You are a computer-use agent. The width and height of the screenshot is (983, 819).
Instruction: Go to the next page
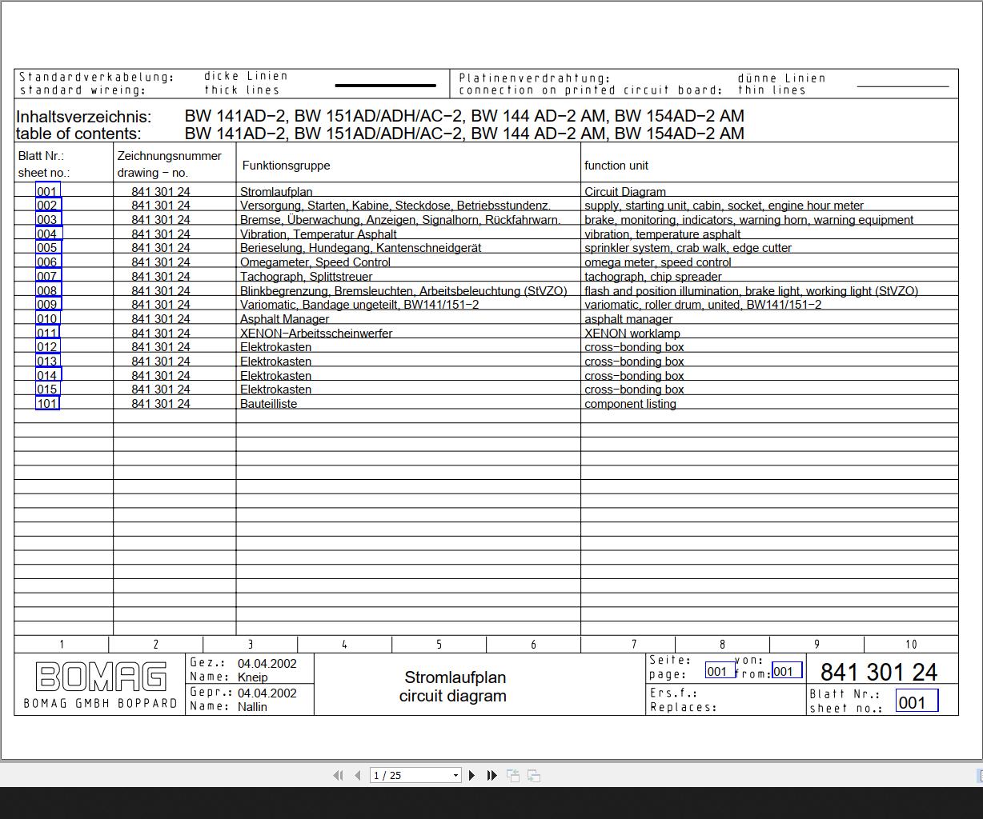click(472, 775)
